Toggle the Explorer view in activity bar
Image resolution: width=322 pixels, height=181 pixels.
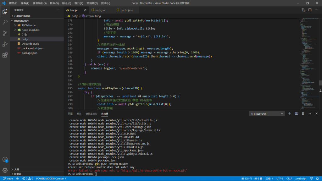(x=5, y=12)
